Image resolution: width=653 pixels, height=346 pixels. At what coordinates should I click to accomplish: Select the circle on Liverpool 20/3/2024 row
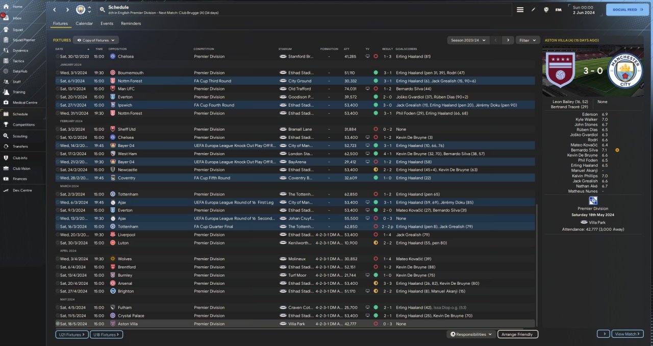[58, 235]
